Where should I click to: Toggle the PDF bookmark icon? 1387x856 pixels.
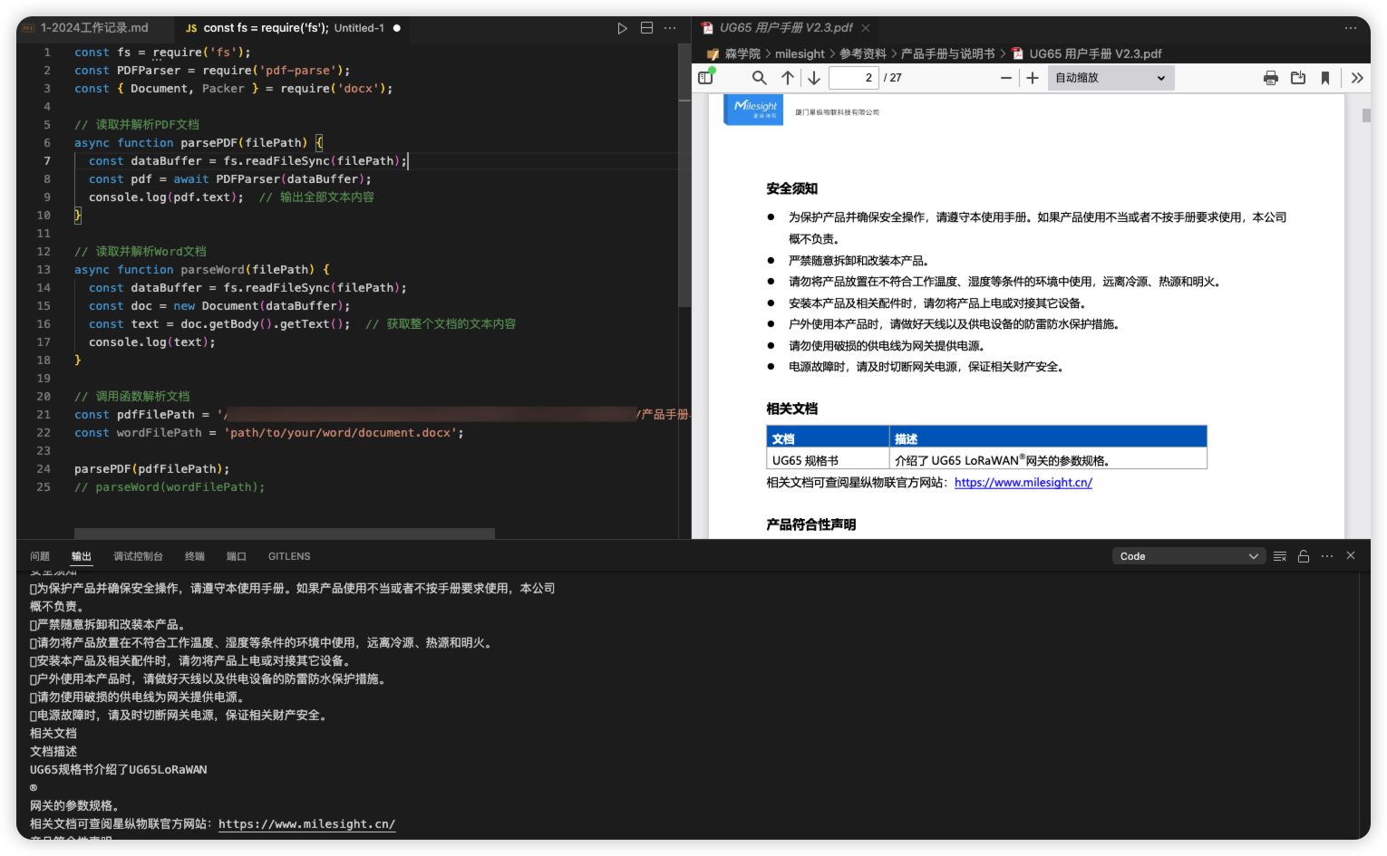click(x=1325, y=78)
